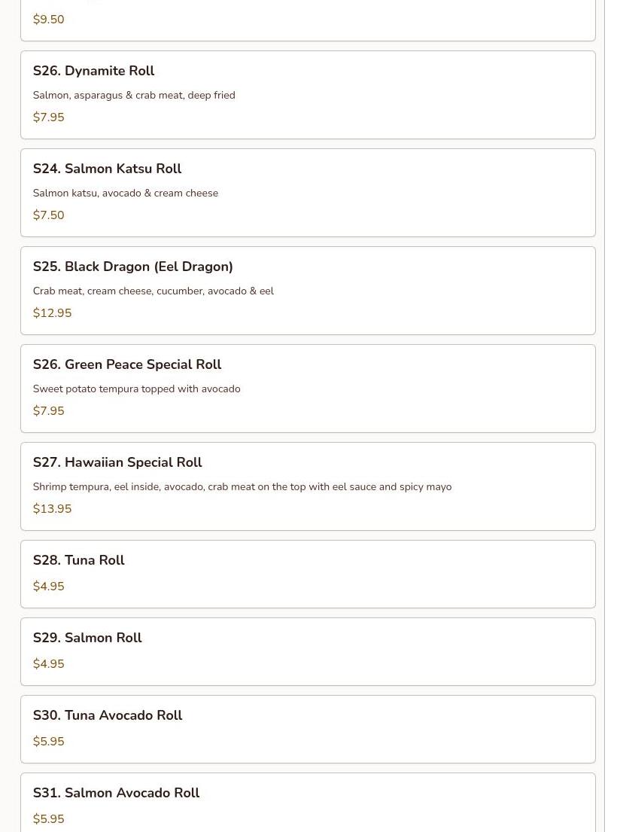Click the Salmon katsu, avocado & cream cheese text
This screenshot has height=832, width=620.
coord(125,194)
